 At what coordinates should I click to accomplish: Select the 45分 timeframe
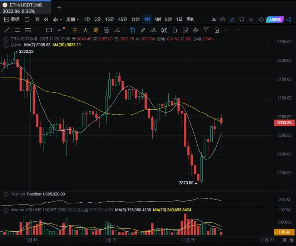click(x=123, y=19)
